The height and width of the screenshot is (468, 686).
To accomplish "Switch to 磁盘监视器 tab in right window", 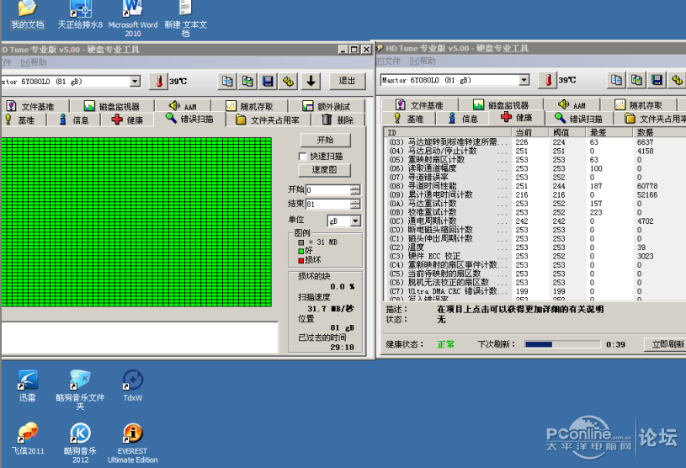I will coord(502,105).
